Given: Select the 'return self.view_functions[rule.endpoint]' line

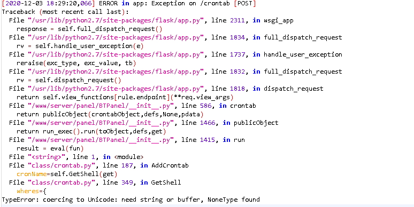Looking at the screenshot, I should (125, 97).
